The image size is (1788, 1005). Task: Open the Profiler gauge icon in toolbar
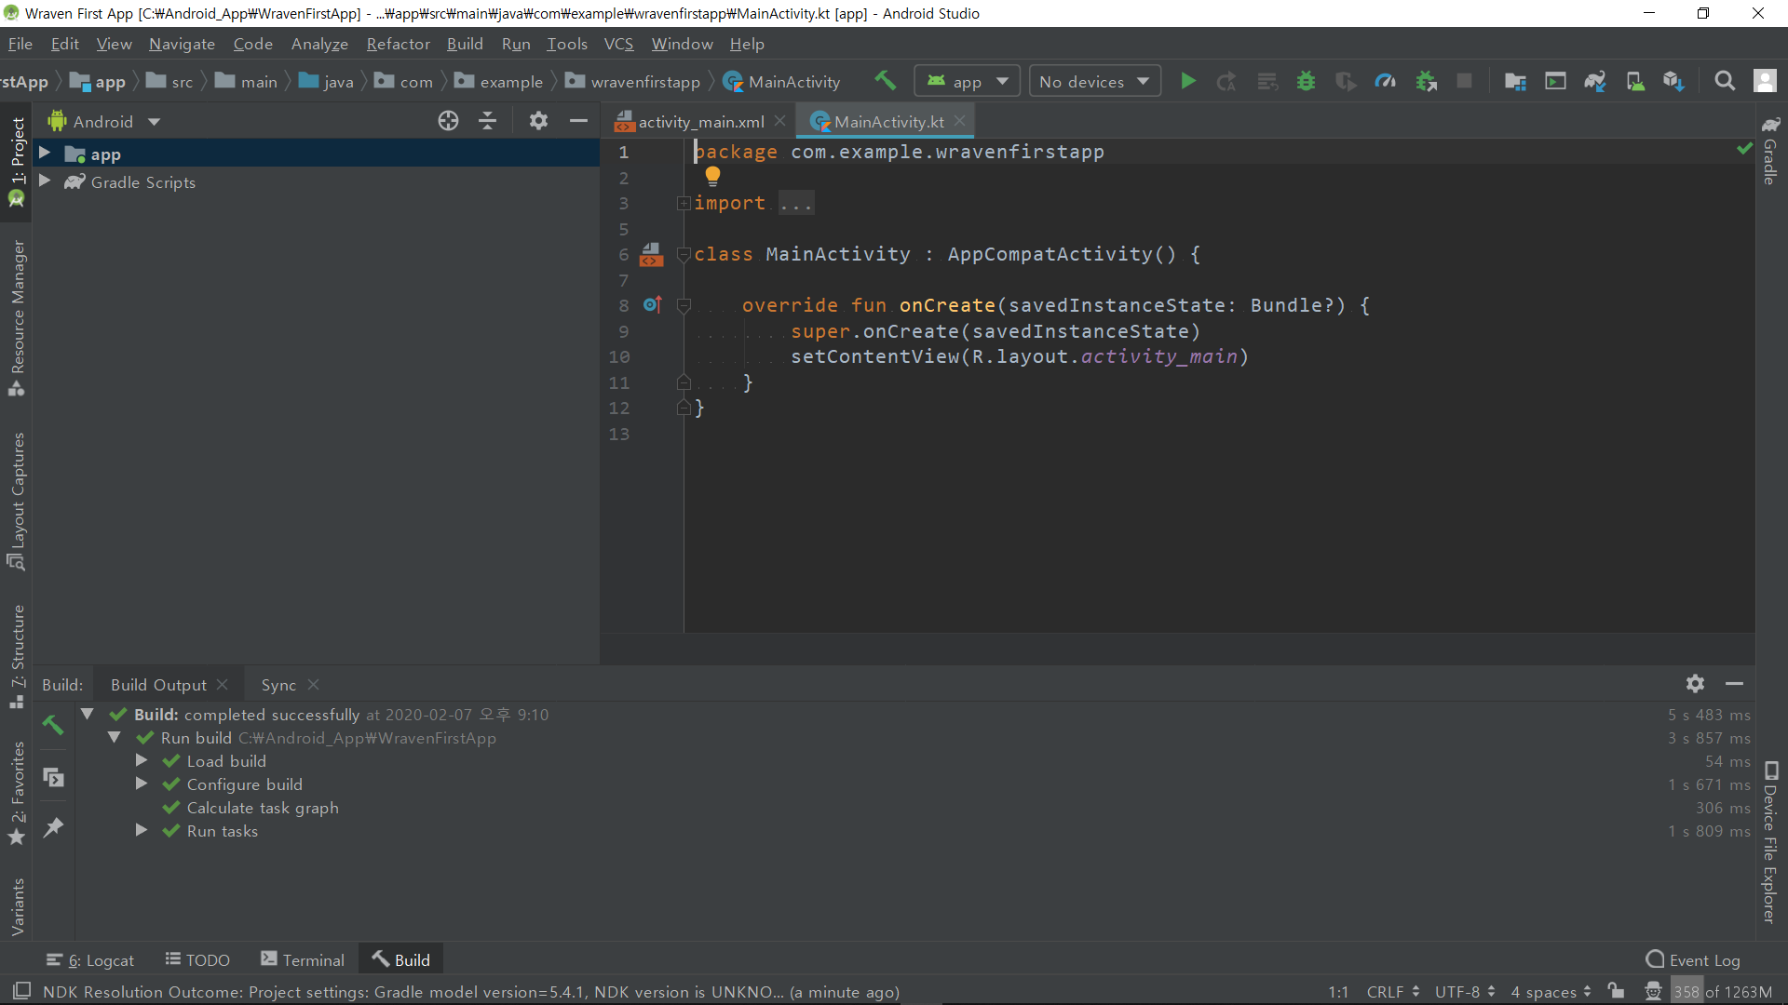click(1385, 82)
